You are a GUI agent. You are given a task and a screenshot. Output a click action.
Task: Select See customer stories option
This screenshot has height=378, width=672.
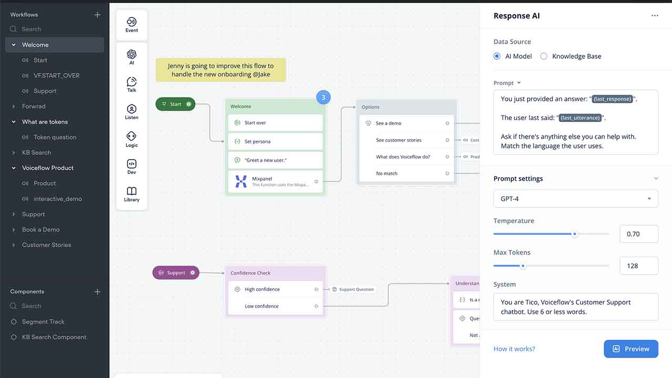tap(407, 140)
